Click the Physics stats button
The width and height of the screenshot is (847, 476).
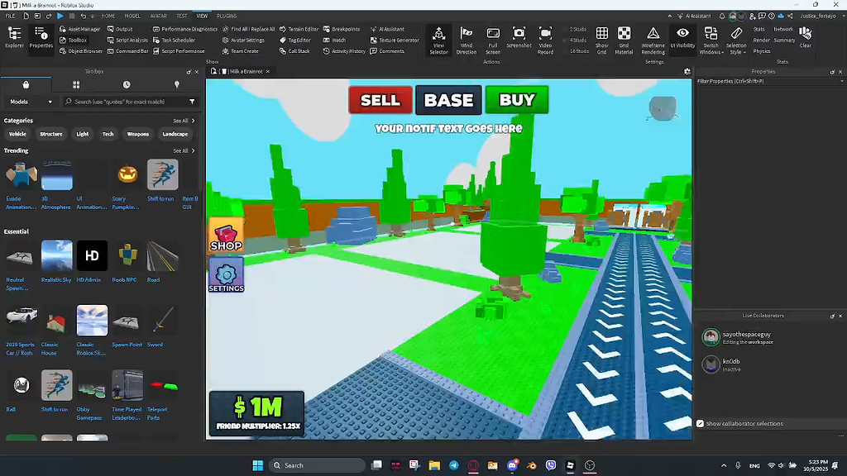(x=762, y=51)
